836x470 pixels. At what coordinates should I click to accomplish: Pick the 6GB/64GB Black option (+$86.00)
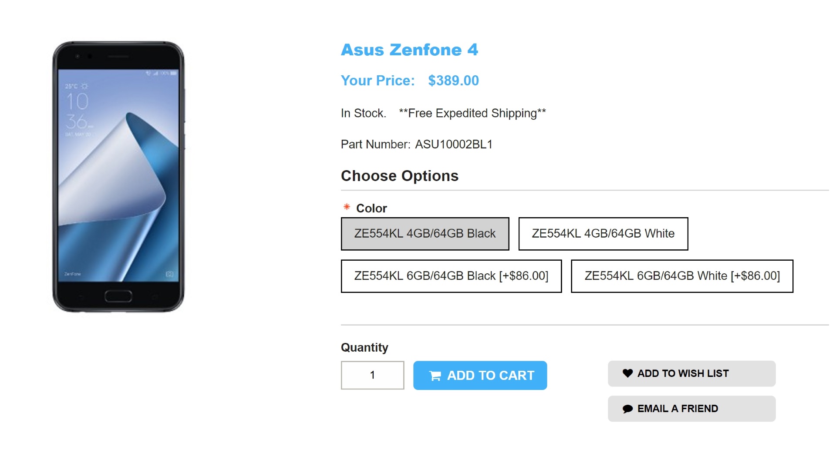tap(451, 276)
